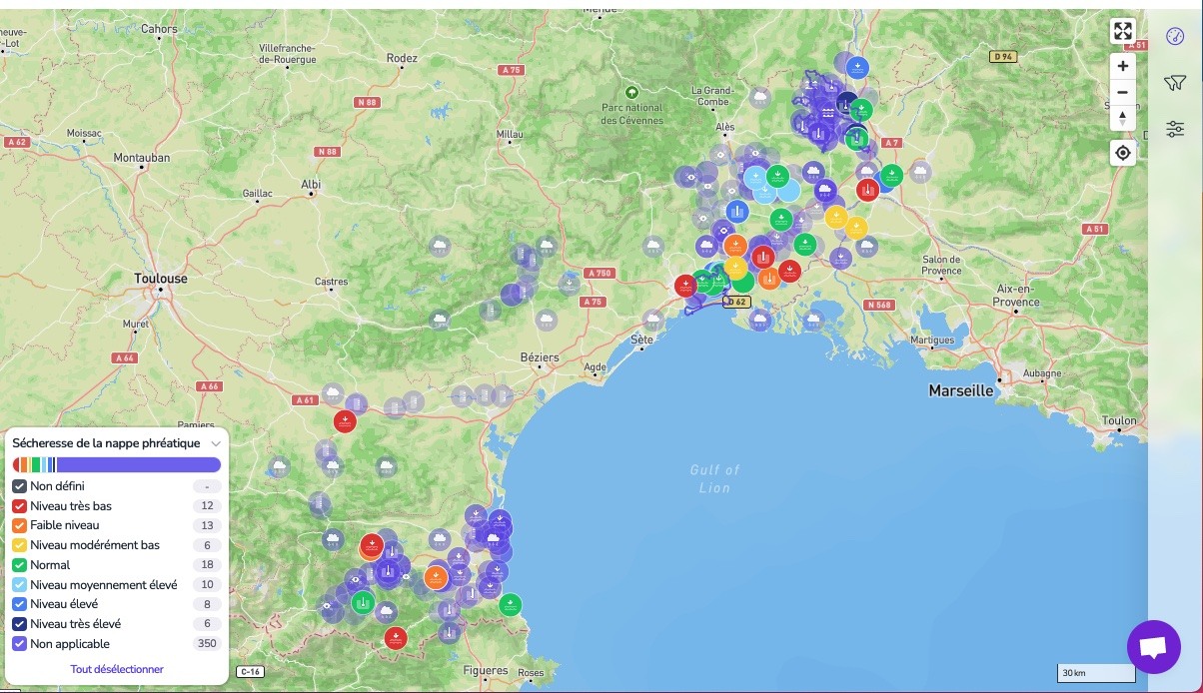This screenshot has height=693, width=1203.
Task: Click the long purple segment of the legend bar
Action: 139,464
